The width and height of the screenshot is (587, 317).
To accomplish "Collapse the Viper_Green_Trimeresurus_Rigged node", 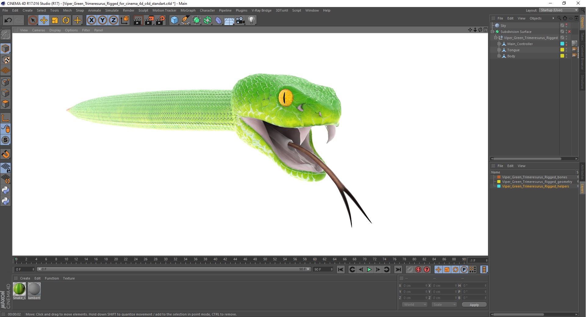I will tap(496, 38).
